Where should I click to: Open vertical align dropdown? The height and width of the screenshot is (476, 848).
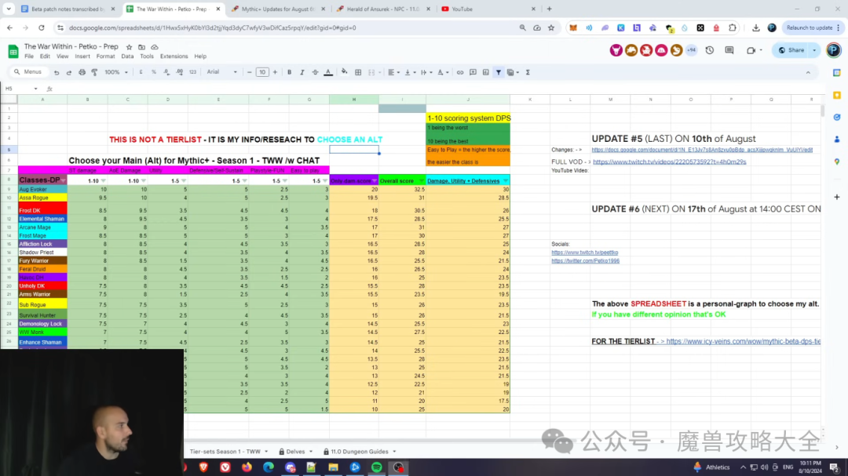[x=409, y=72]
